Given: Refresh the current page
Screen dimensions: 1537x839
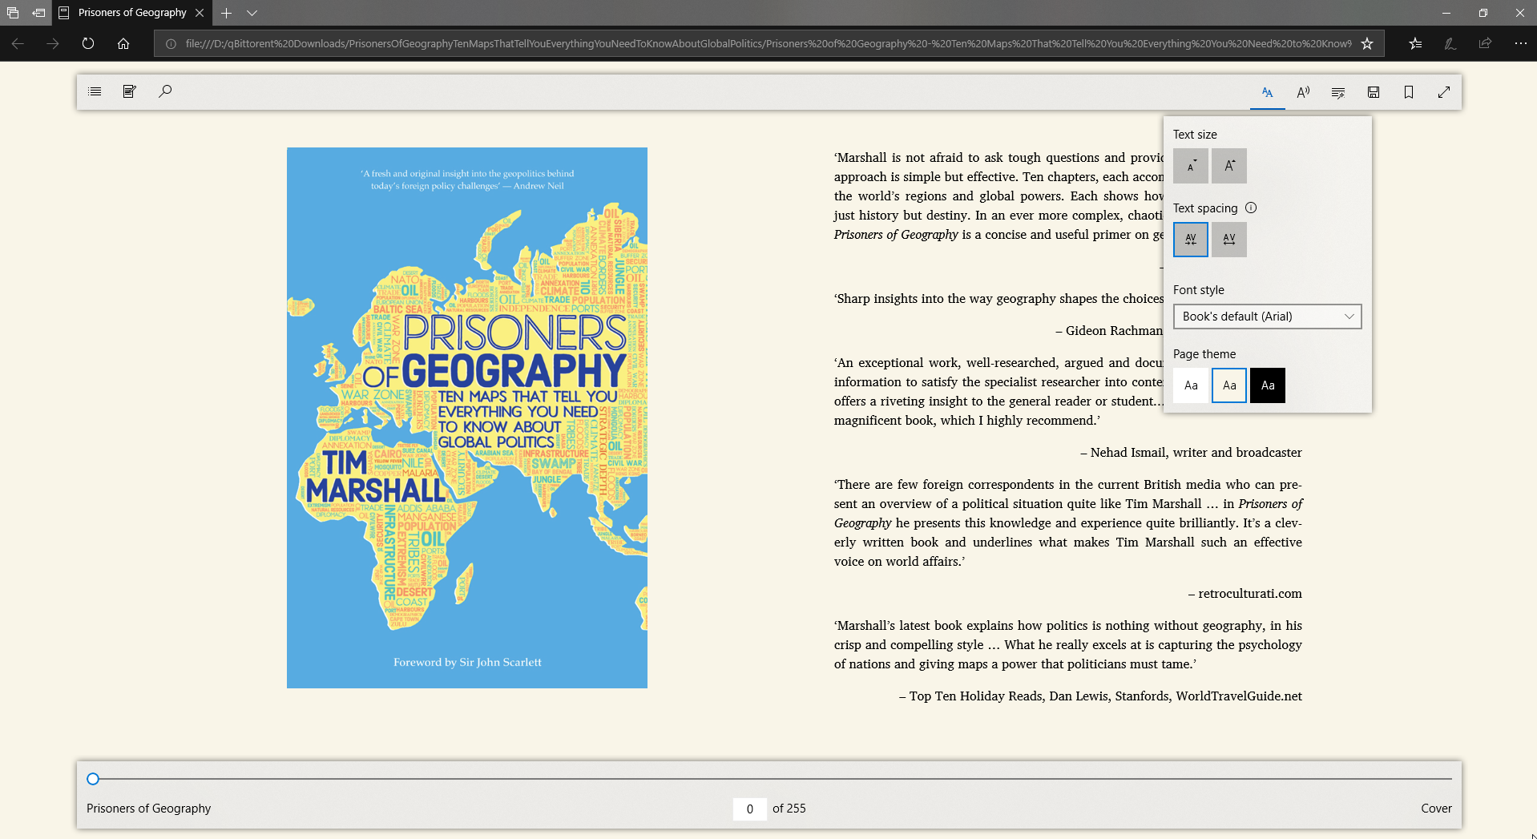Looking at the screenshot, I should tap(88, 43).
